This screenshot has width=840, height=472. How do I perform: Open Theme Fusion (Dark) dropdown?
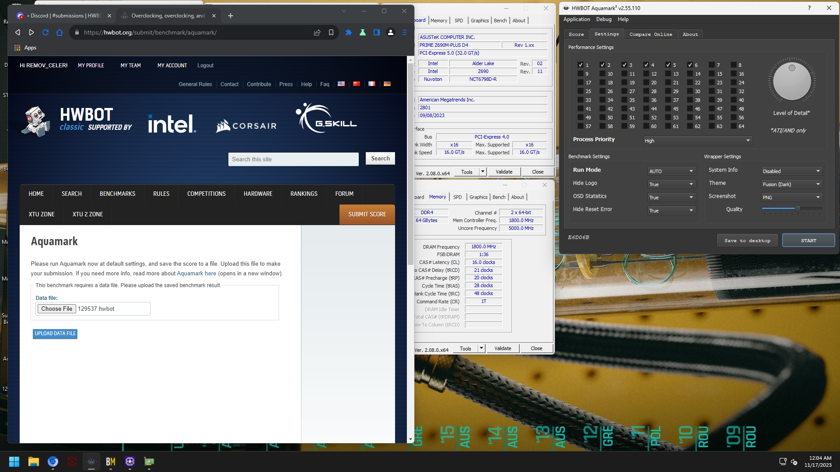pos(791,184)
